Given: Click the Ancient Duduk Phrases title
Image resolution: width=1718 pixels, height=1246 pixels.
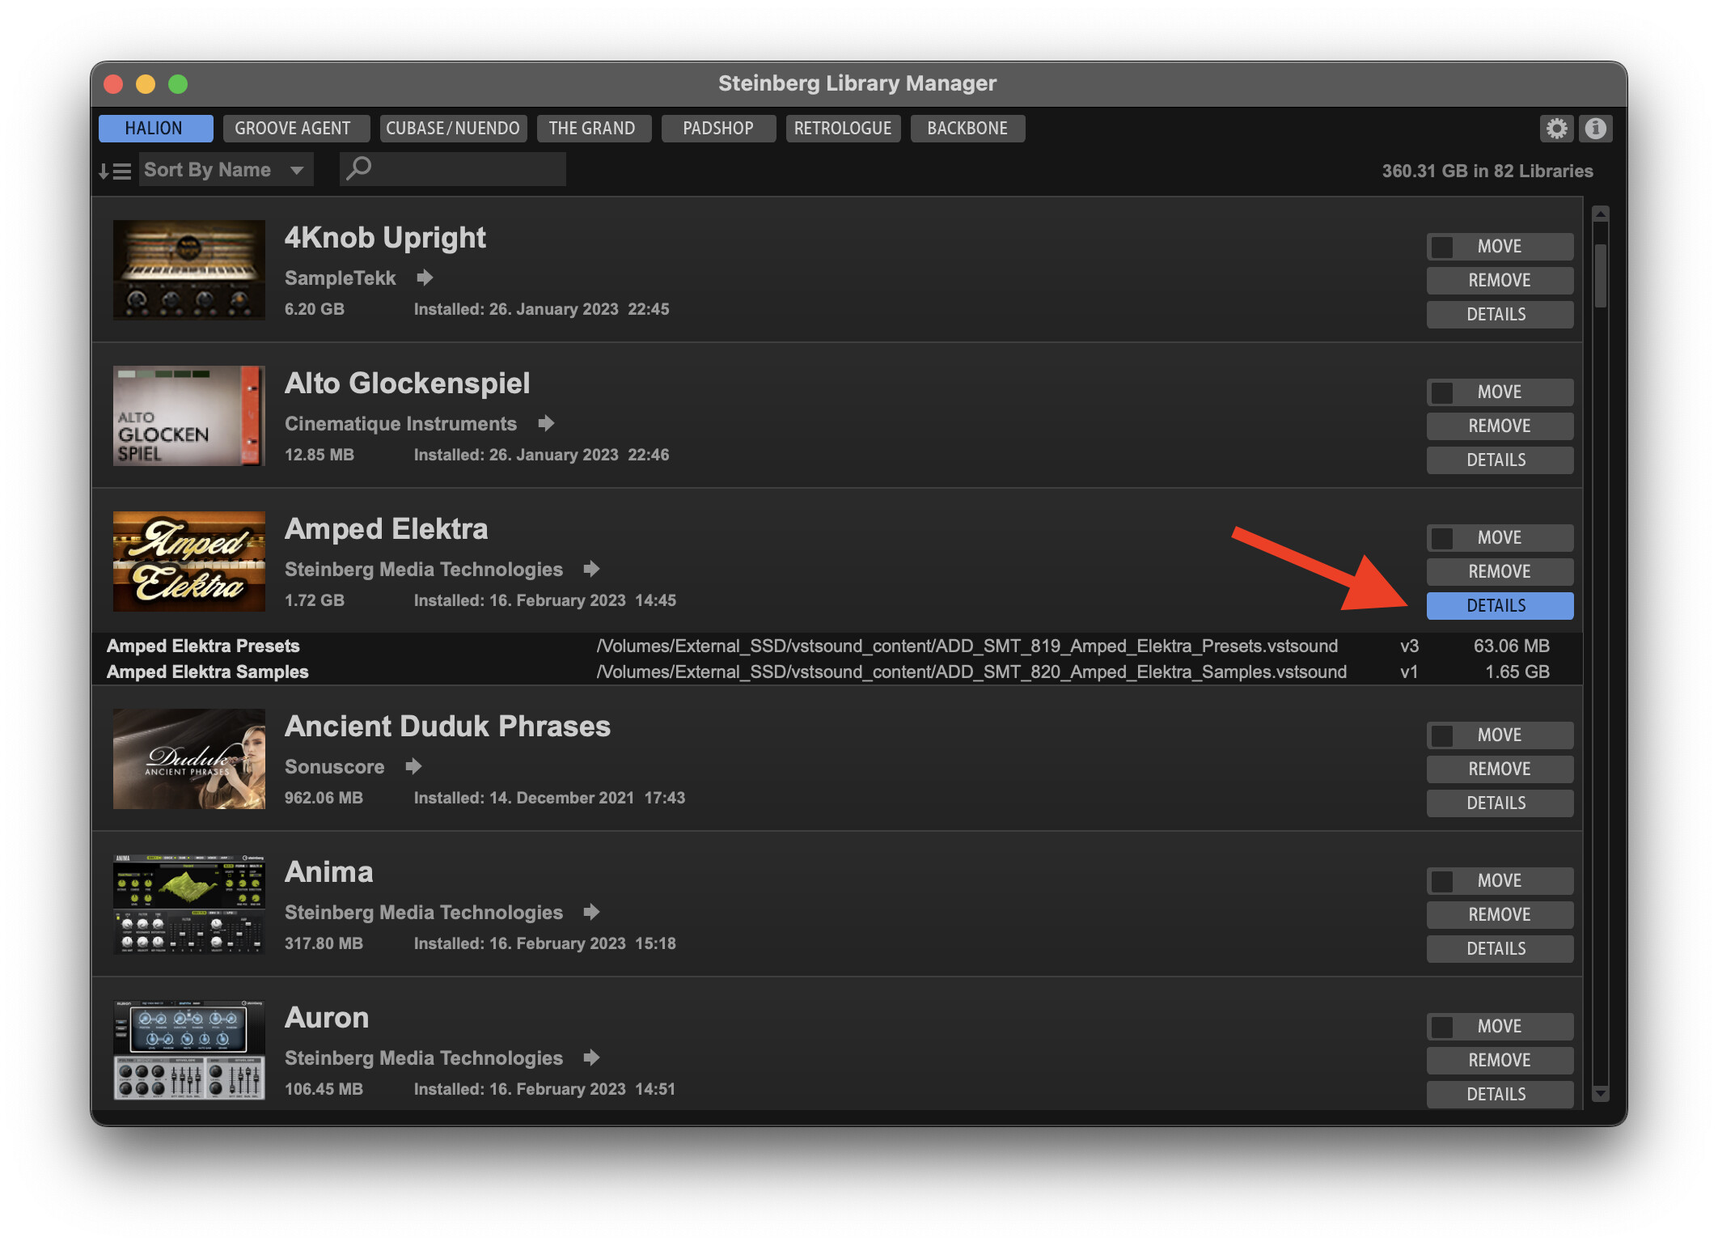Looking at the screenshot, I should pyautogui.click(x=447, y=727).
